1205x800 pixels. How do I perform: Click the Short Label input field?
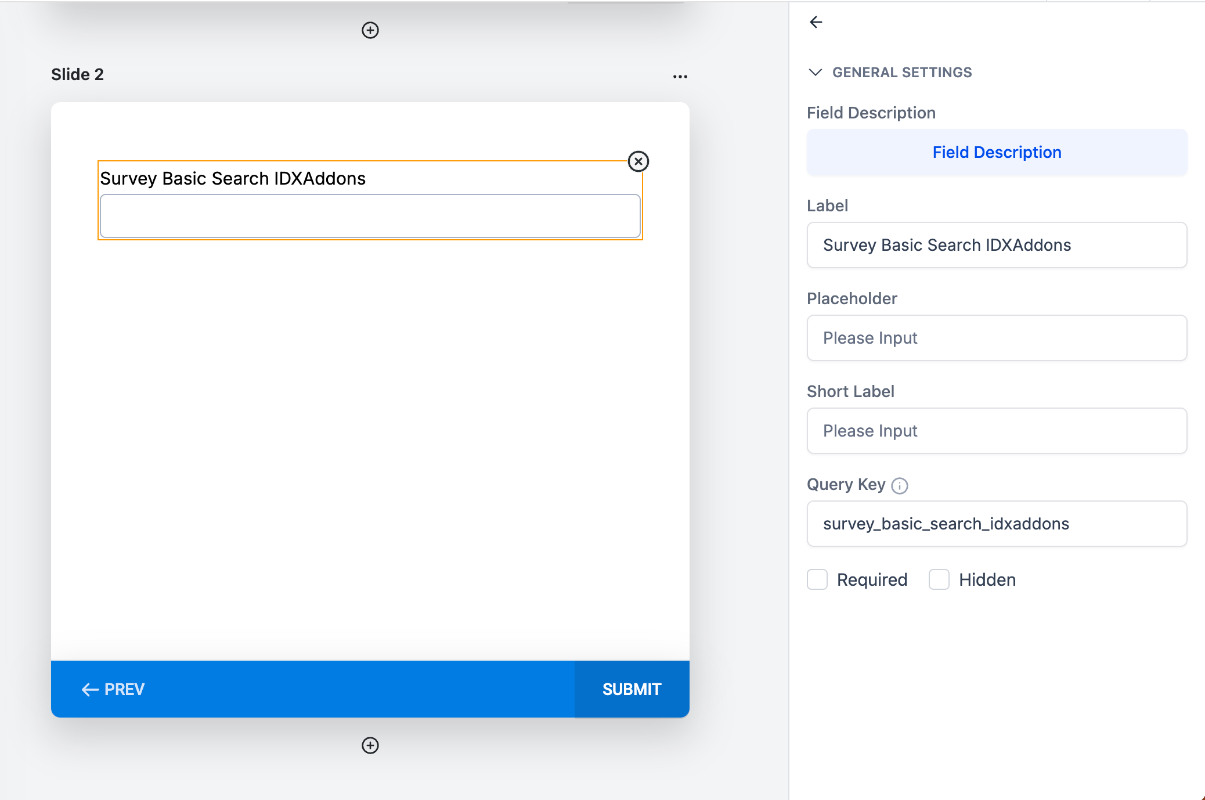click(997, 431)
